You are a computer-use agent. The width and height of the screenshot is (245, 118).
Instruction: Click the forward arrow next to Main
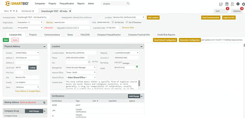coord(14,11)
